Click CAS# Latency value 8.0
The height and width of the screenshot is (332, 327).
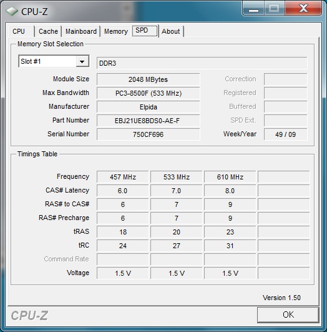tap(230, 191)
